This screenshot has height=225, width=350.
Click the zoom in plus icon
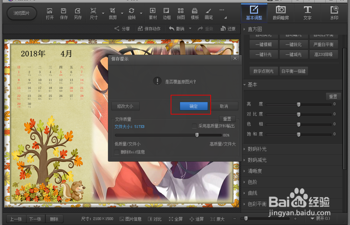pos(295,219)
